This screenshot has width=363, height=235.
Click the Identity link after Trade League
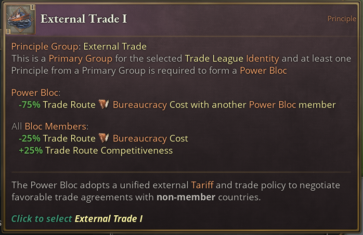pyautogui.click(x=263, y=59)
